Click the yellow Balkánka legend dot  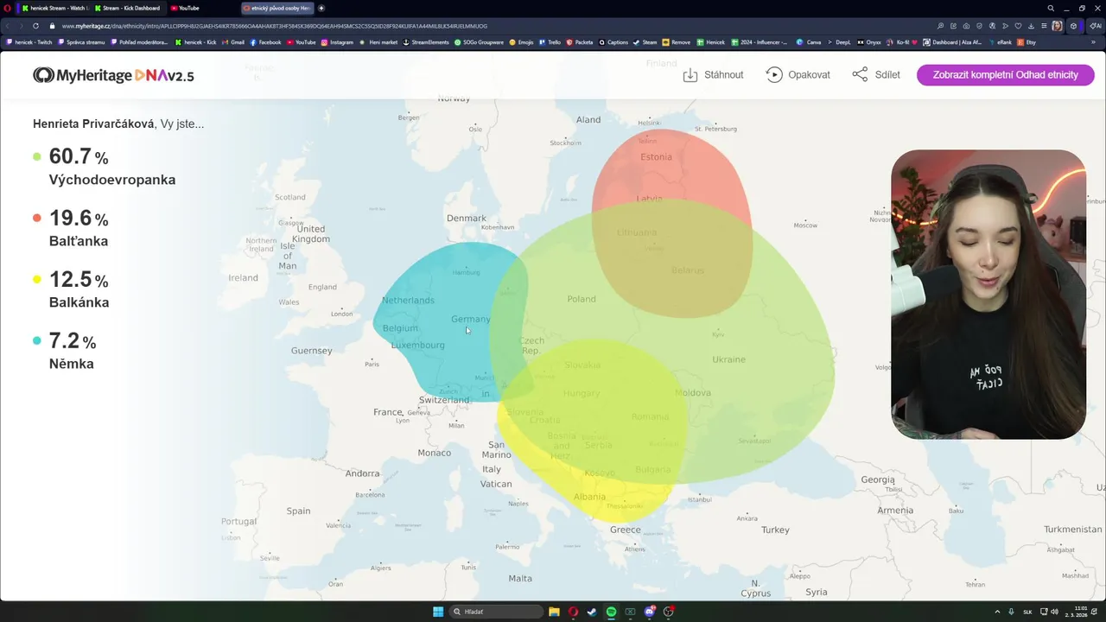point(36,279)
